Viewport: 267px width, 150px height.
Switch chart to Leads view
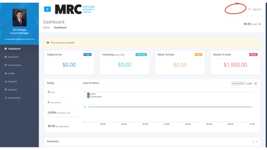(x=249, y=83)
